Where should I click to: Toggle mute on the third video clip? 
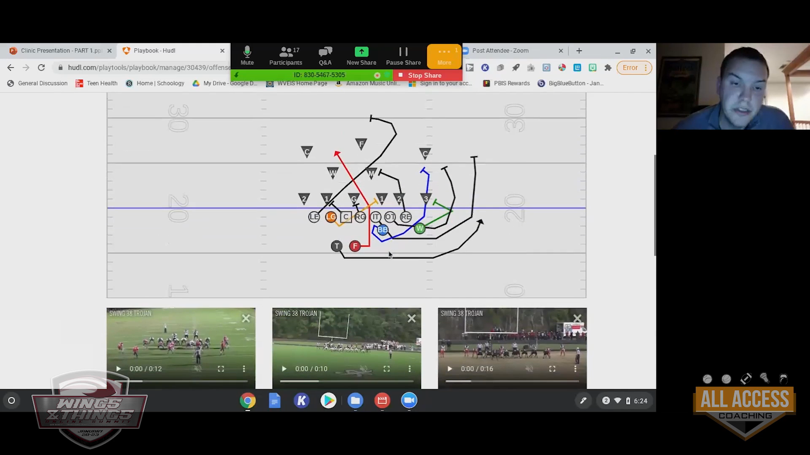point(529,369)
